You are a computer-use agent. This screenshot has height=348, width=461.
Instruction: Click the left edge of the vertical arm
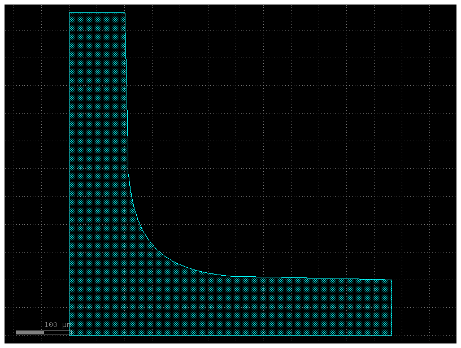(69, 169)
